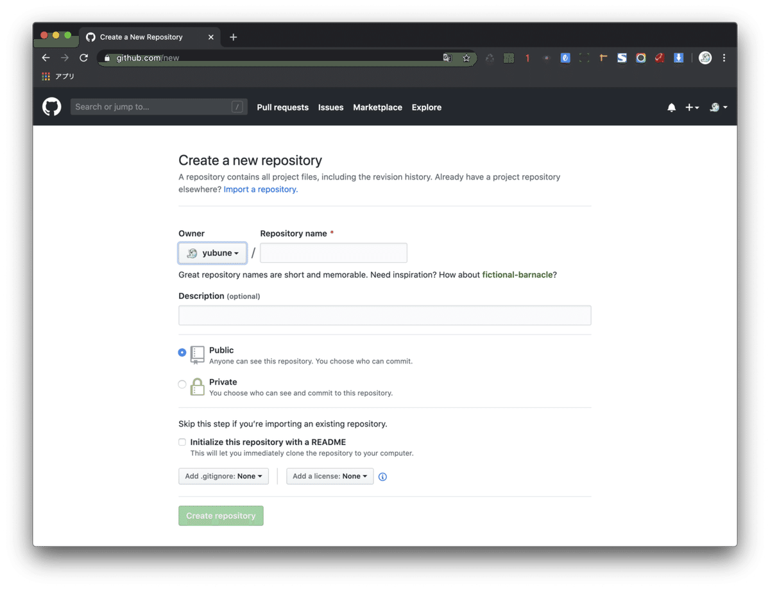Image resolution: width=770 pixels, height=590 pixels.
Task: Follow the Import a repository link
Action: click(261, 189)
